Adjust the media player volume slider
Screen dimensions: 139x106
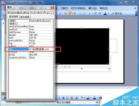[x=69, y=67]
